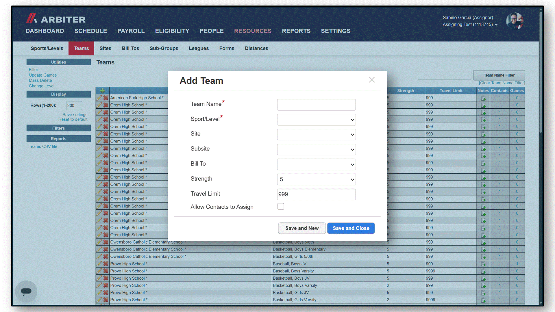Viewport: 555px width, 312px height.
Task: Open the Strength dropdown showing 5
Action: 316,179
